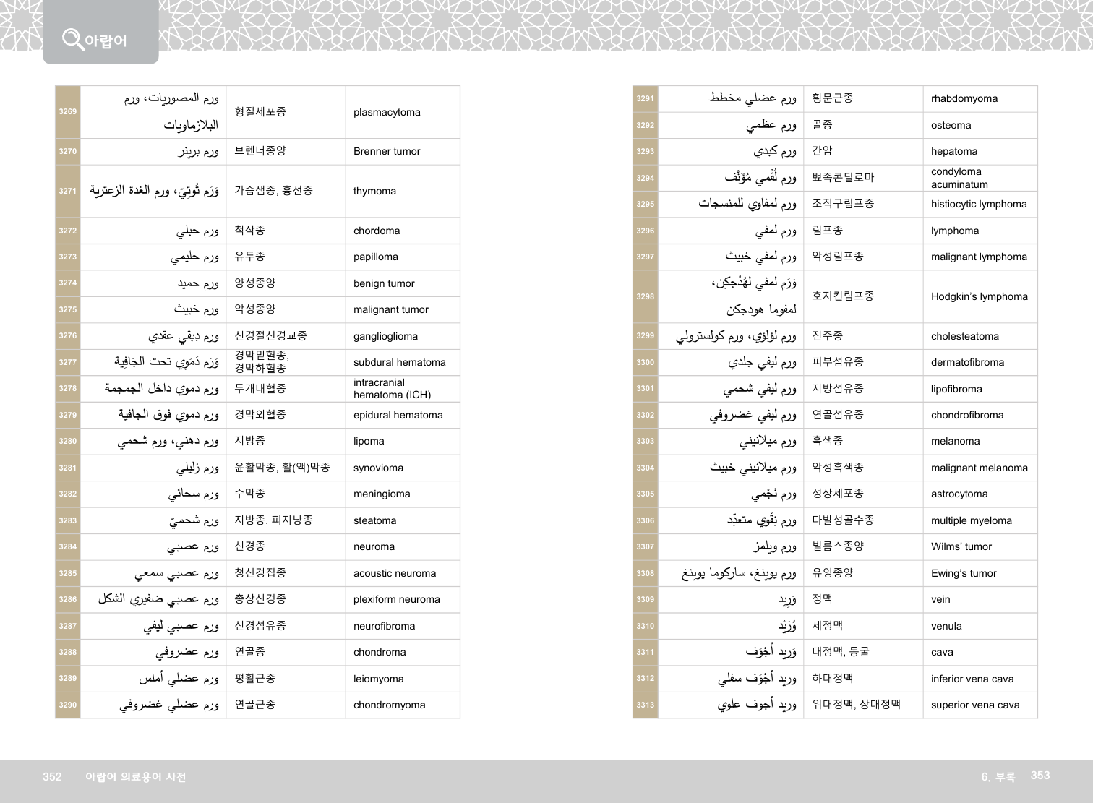The width and height of the screenshot is (1093, 803).
Task: Select the Korean term 호지킨림프종
Action: [x=843, y=296]
